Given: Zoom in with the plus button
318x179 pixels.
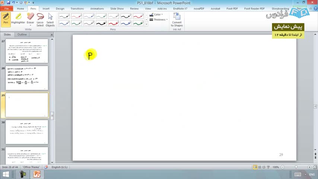Looking at the screenshot, I should click(x=309, y=167).
